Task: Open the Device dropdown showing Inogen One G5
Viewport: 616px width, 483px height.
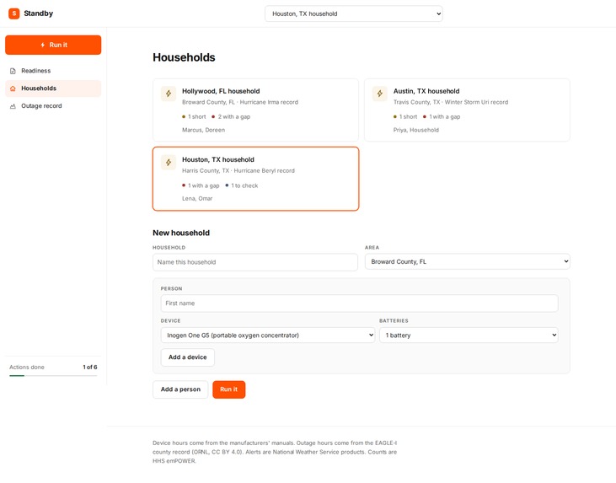Action: pos(267,335)
